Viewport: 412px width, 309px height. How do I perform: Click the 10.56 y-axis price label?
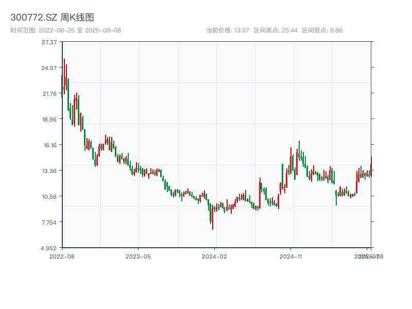pos(49,196)
